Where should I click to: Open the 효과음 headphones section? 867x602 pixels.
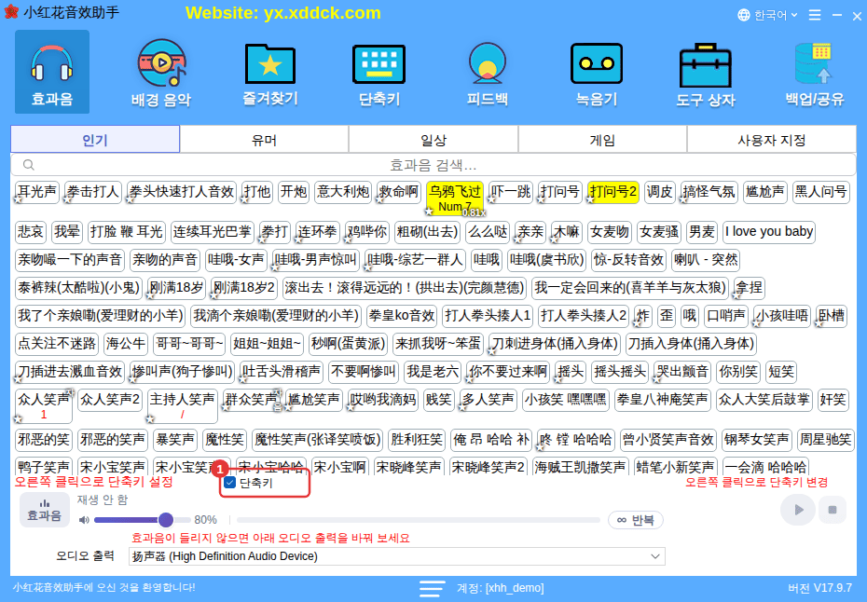(52, 72)
